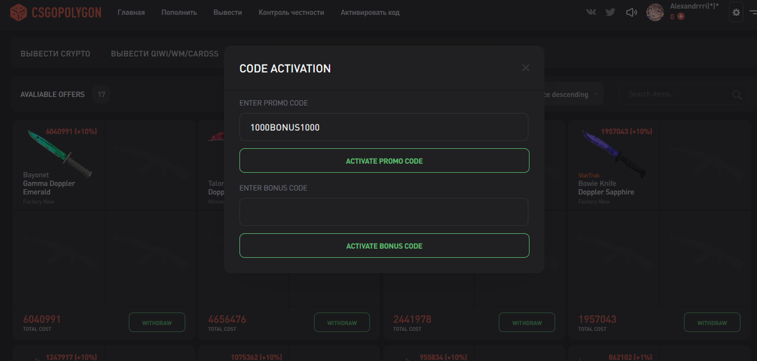The height and width of the screenshot is (361, 757).
Task: Click the 1247917 (+10%) price tag
Action: click(71, 357)
